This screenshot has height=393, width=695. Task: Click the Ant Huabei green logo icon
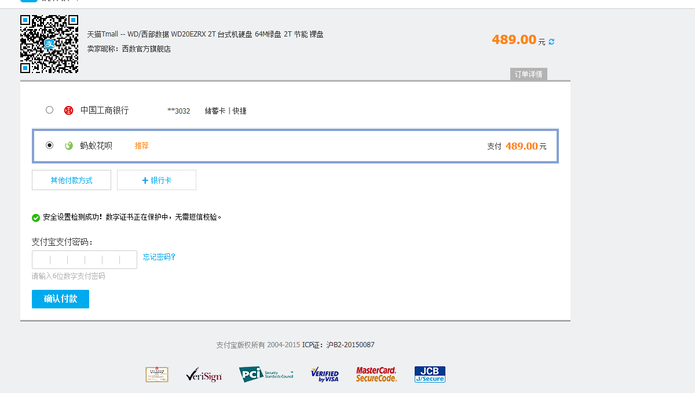click(x=69, y=146)
